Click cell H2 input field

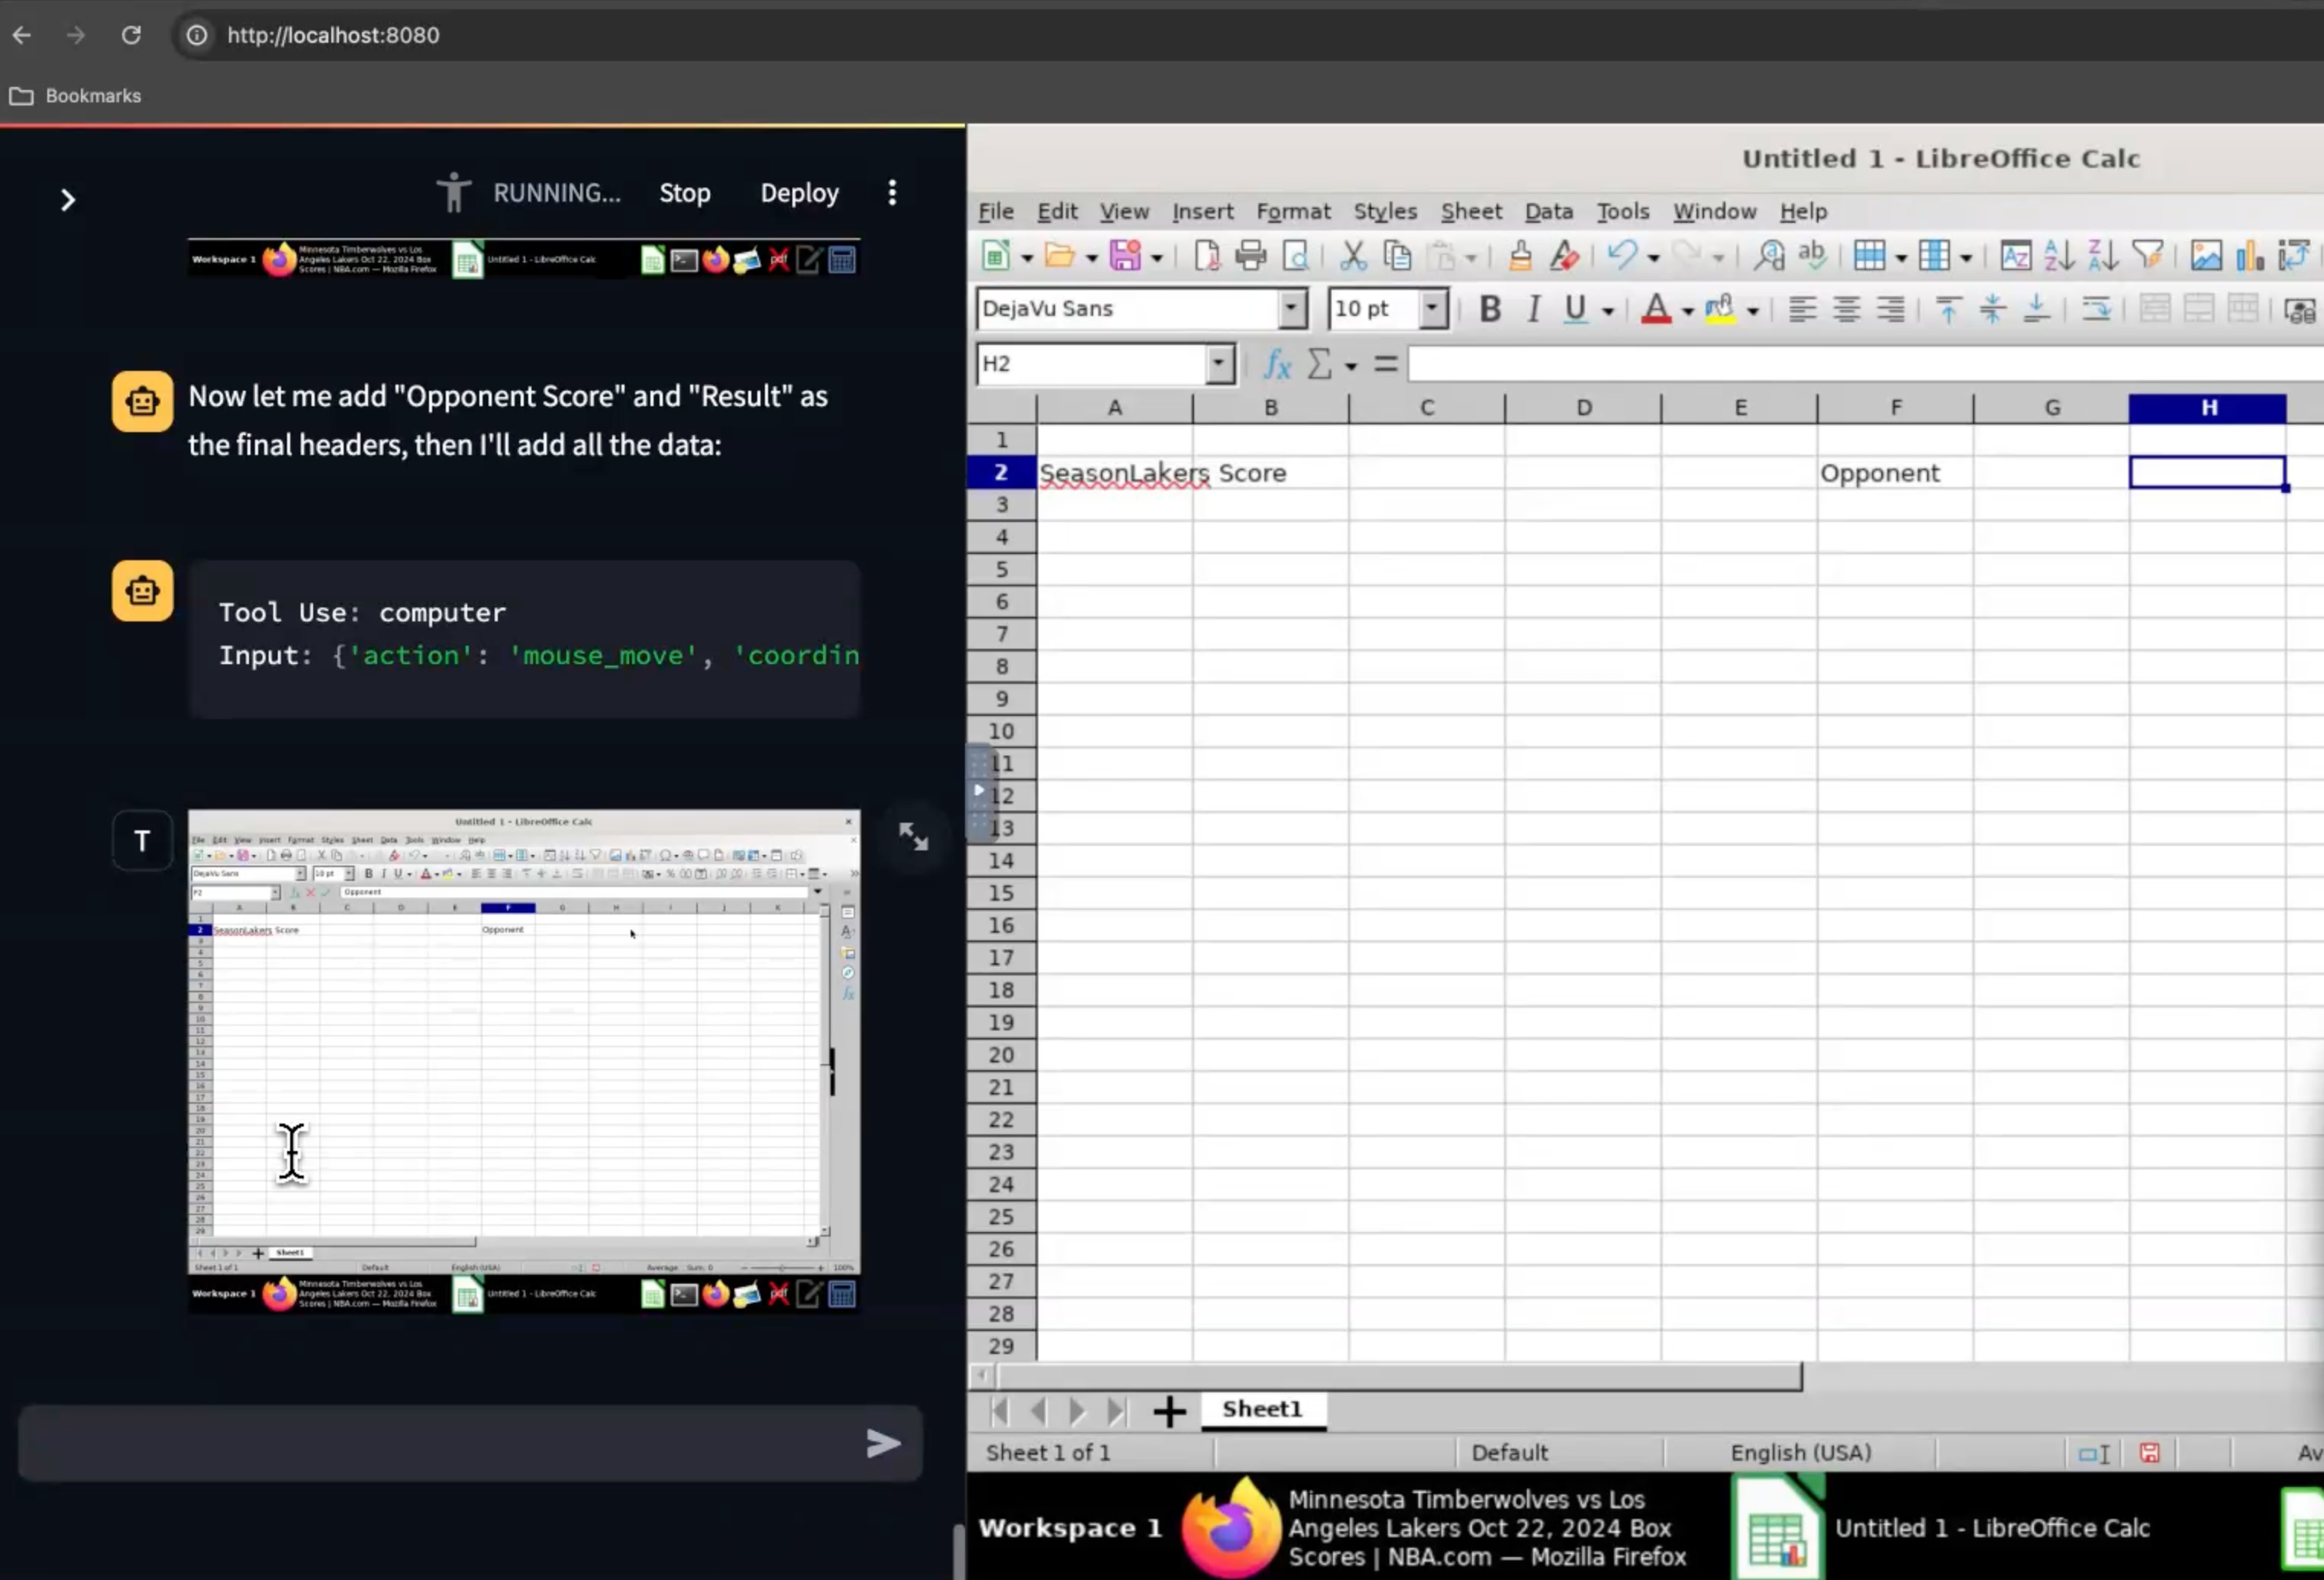(x=2208, y=472)
